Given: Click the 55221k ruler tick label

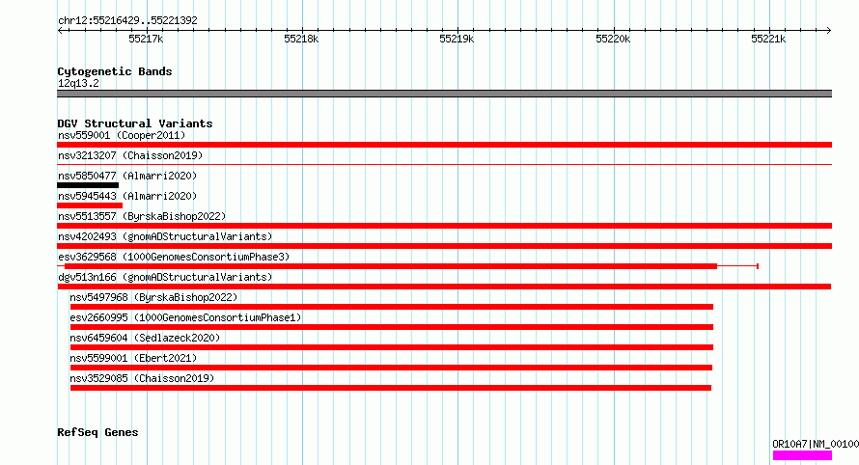Looking at the screenshot, I should [x=768, y=39].
